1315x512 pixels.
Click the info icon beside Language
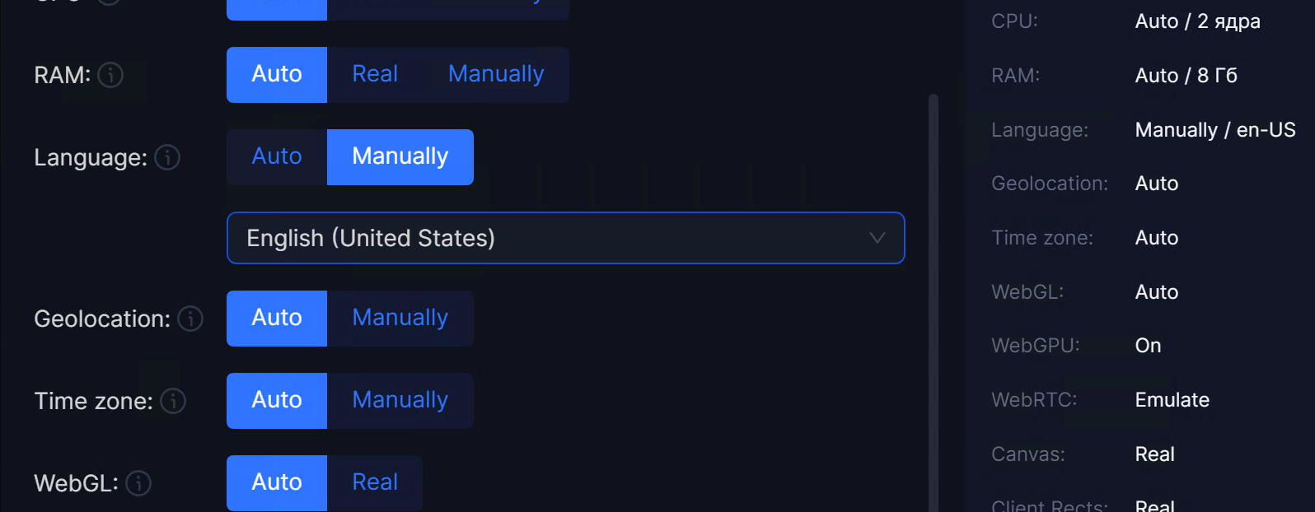click(x=167, y=157)
